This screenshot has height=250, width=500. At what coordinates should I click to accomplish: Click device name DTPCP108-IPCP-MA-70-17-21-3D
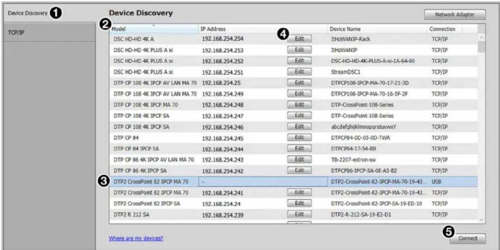coord(370,83)
